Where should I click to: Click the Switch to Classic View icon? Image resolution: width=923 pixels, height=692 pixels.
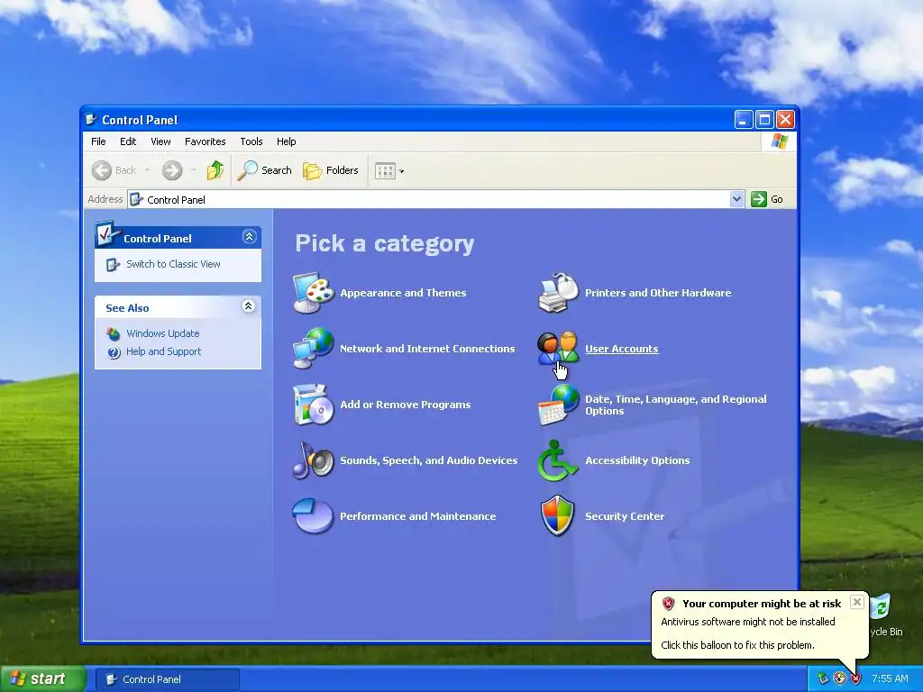113,265
